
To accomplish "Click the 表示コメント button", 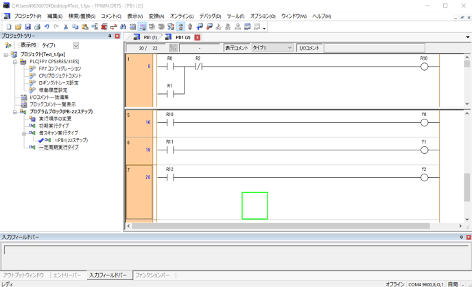I will (237, 48).
